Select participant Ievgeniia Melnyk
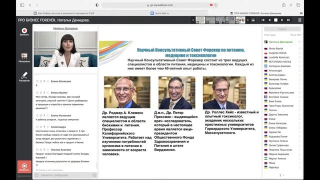Screen dimensions: 320x180 pyautogui.click(x=277, y=53)
